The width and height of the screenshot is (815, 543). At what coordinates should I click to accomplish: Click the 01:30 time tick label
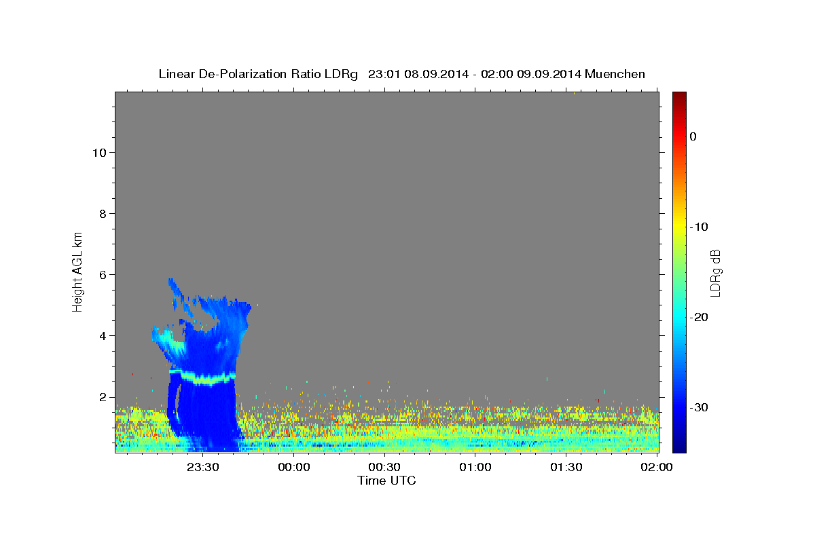(566, 467)
